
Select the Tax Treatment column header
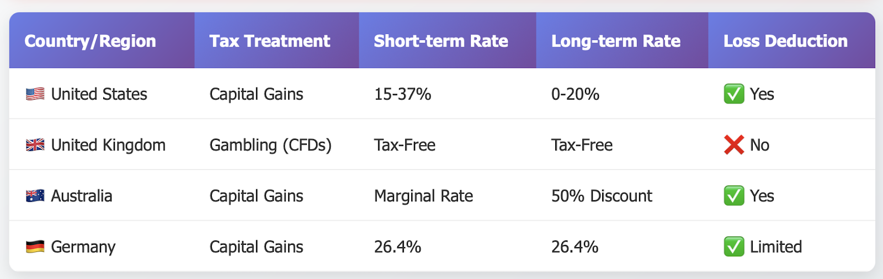270,41
